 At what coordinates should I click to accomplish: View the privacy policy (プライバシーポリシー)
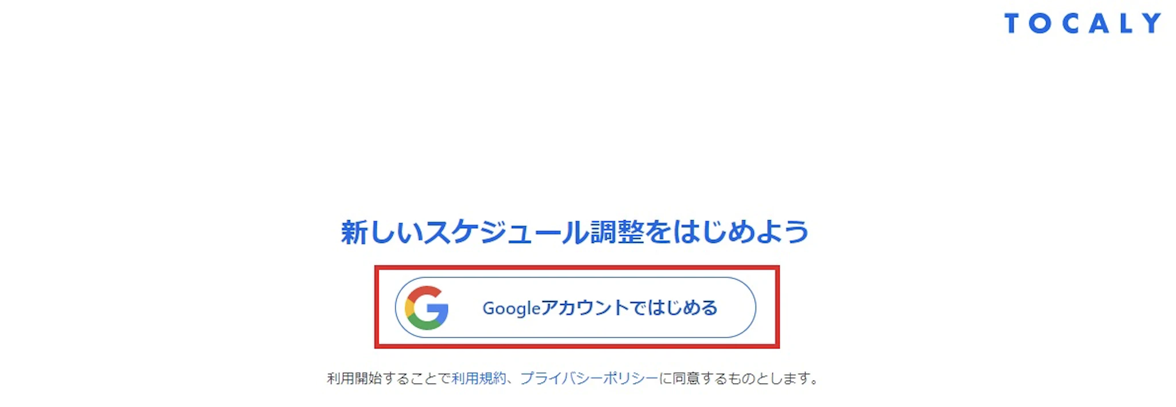coord(589,378)
